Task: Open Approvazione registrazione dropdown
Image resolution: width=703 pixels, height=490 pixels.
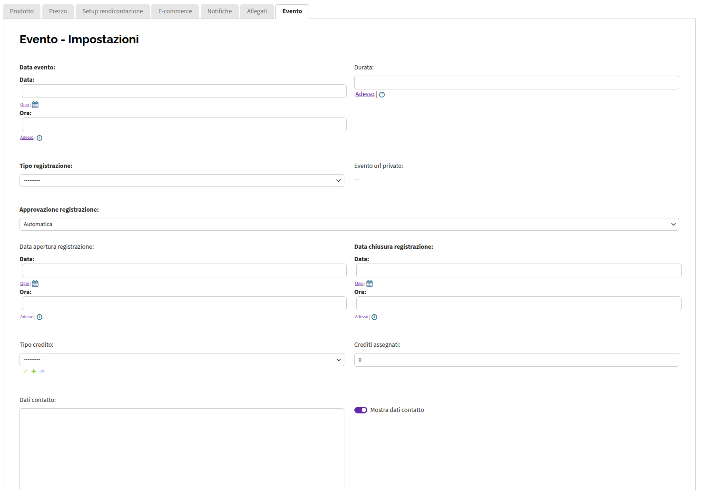Action: [x=349, y=224]
